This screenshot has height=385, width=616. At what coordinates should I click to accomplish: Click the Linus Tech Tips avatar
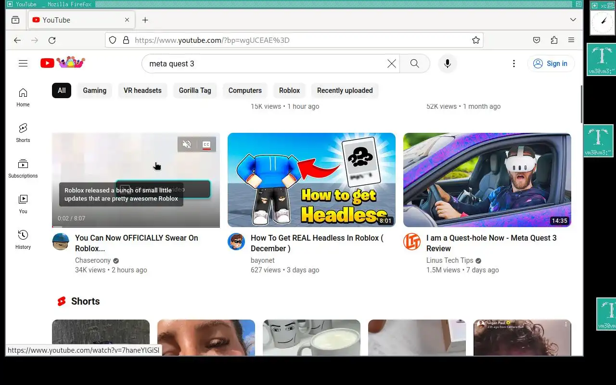tap(412, 242)
